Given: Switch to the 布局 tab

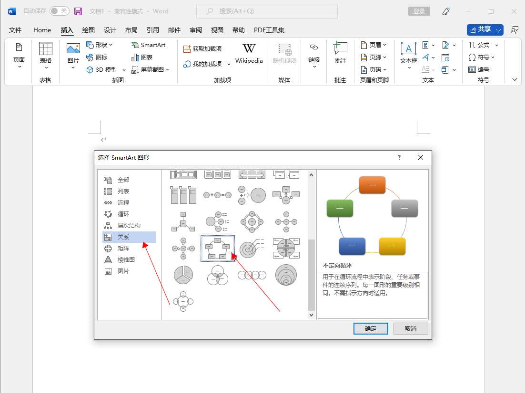Looking at the screenshot, I should click(131, 30).
